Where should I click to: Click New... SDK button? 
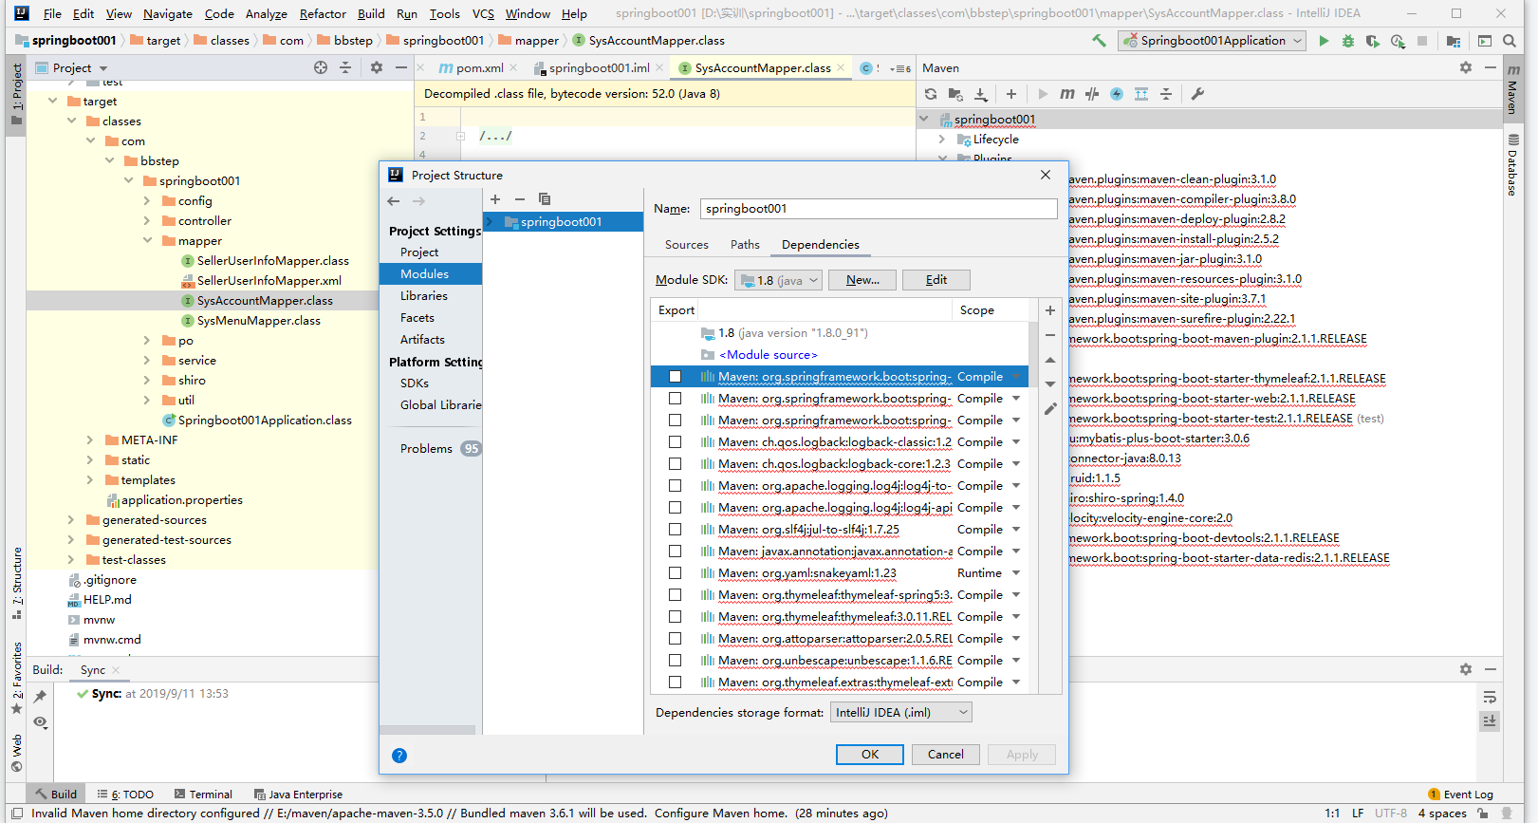click(x=862, y=280)
